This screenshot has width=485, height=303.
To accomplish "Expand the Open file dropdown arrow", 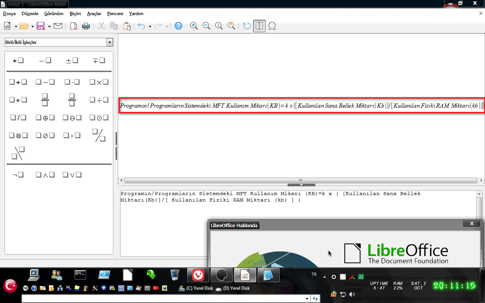I will tap(33, 26).
